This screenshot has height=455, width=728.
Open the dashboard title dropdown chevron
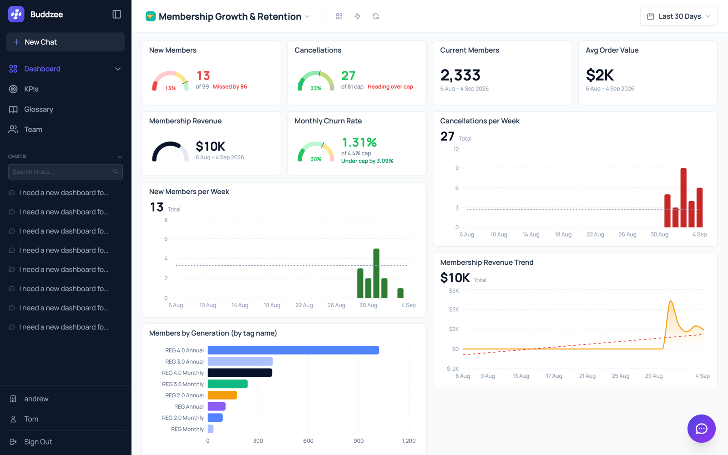(308, 16)
